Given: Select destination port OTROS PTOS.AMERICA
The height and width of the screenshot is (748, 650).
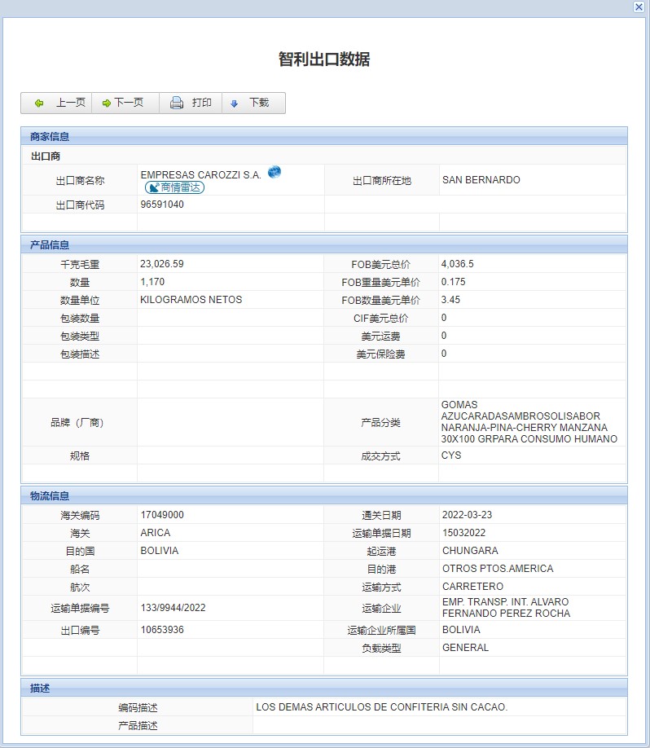Looking at the screenshot, I should coord(498,569).
